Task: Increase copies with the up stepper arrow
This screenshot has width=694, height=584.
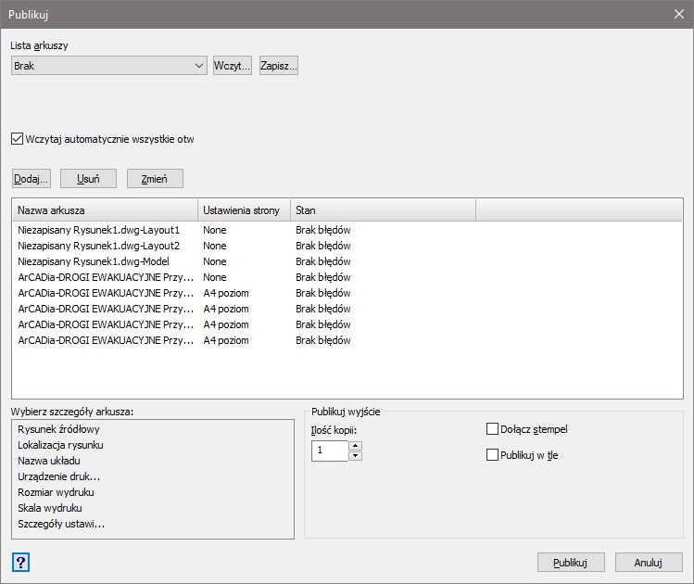Action: 355,446
